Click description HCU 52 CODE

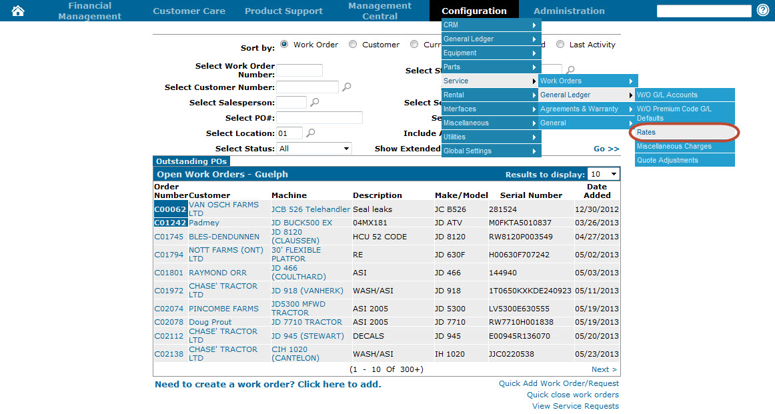[379, 237]
